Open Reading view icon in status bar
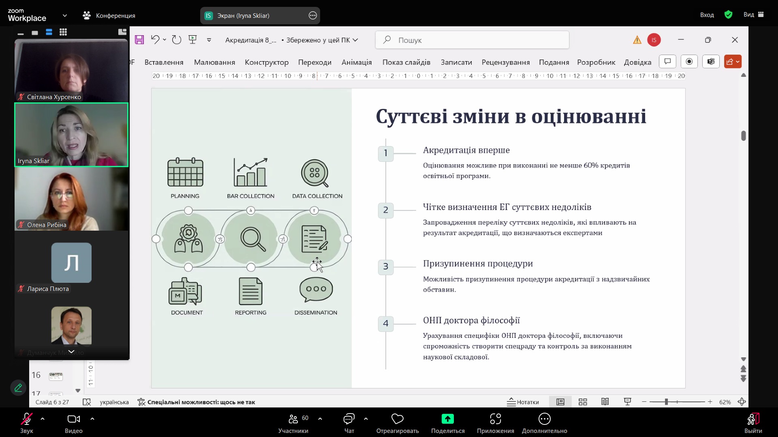Image resolution: width=778 pixels, height=437 pixels. click(605, 402)
